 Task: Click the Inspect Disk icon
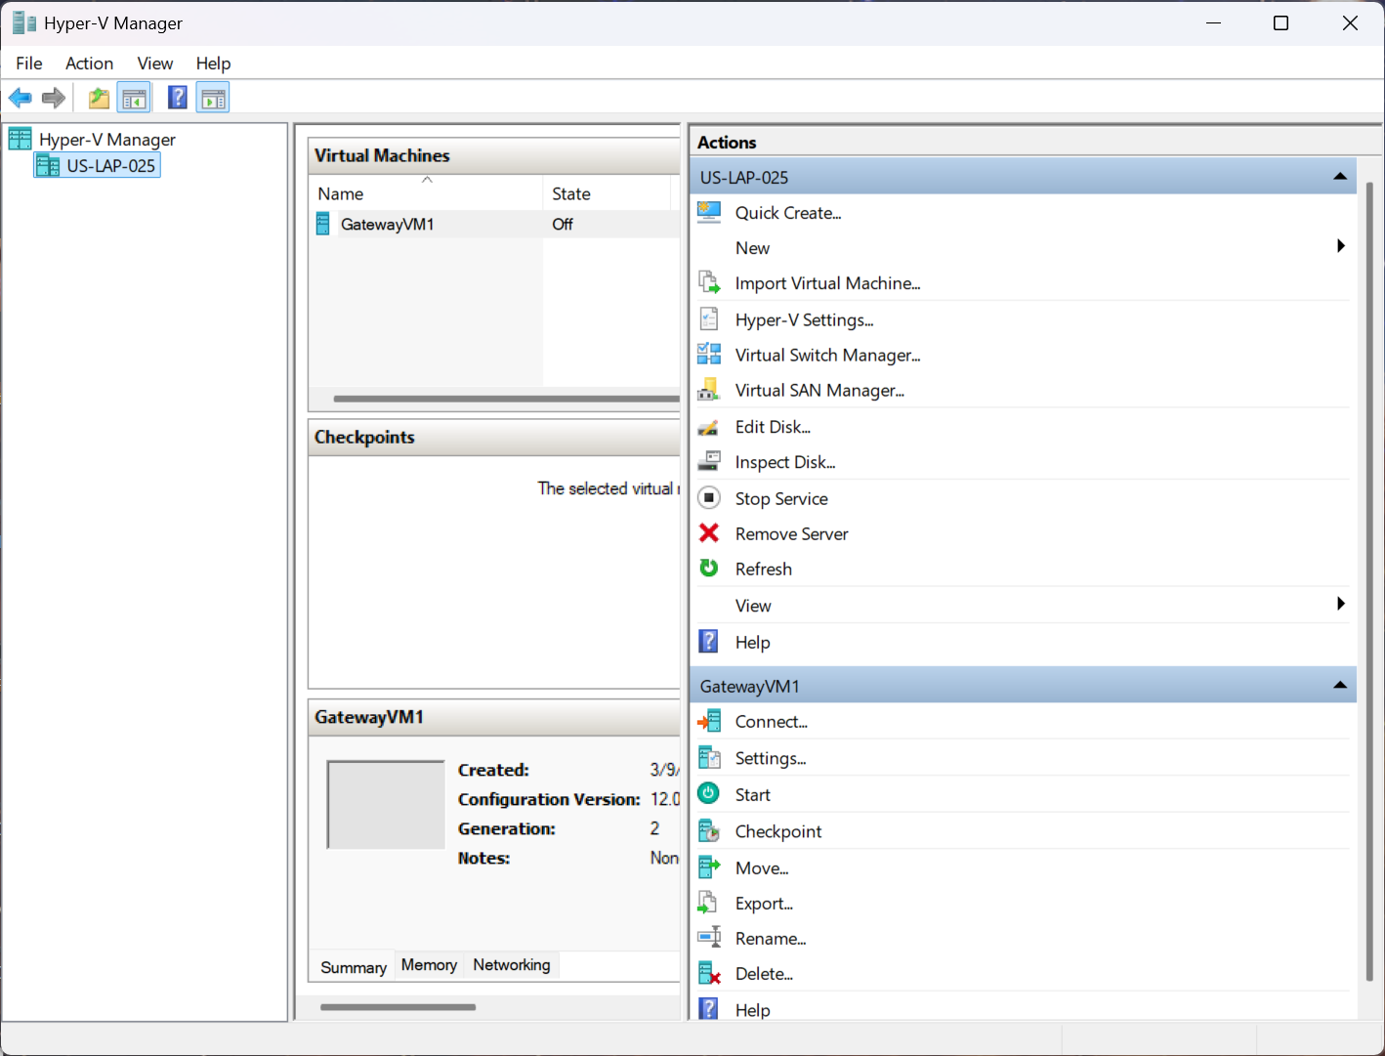coord(709,462)
